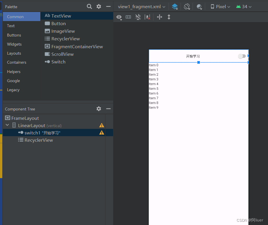
Task: Collapse the LinearLayout tree node
Action: click(x=7, y=125)
